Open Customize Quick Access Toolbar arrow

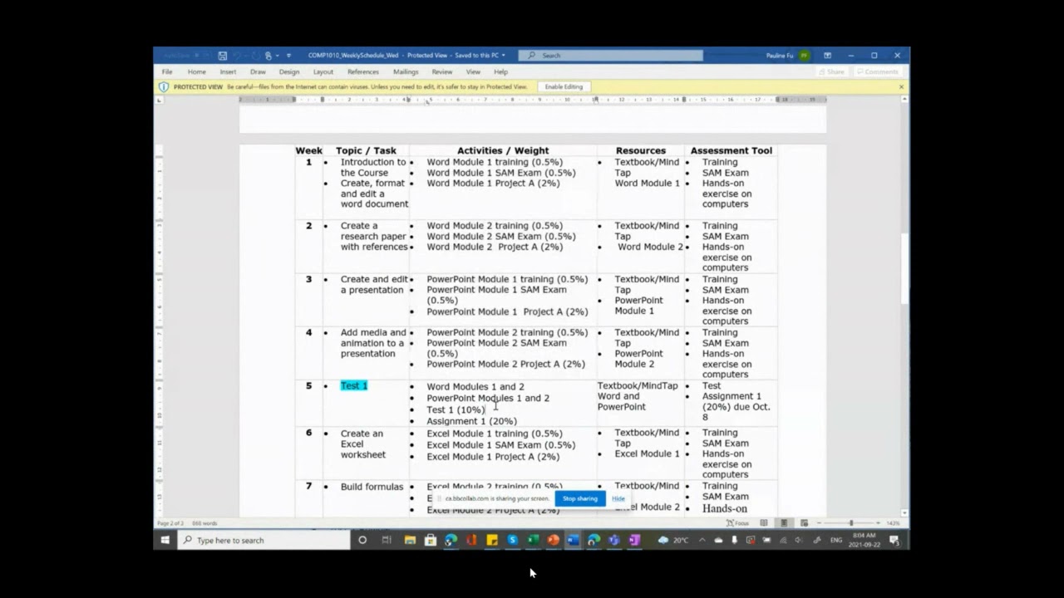tap(288, 56)
